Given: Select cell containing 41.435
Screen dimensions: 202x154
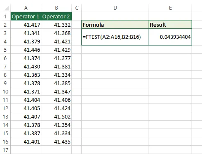Looking at the screenshot, I should click(x=56, y=141).
